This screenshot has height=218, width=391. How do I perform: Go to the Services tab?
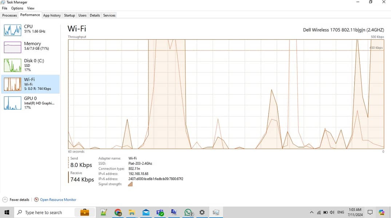109,15
